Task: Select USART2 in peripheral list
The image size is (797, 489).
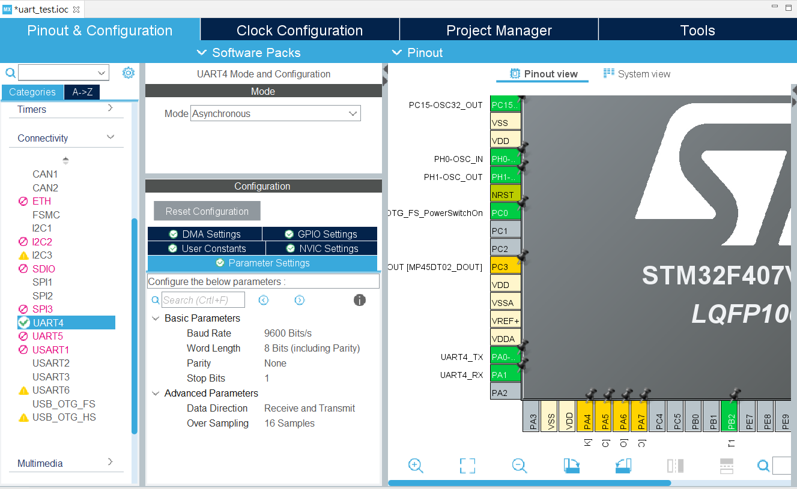Action: pyautogui.click(x=51, y=363)
